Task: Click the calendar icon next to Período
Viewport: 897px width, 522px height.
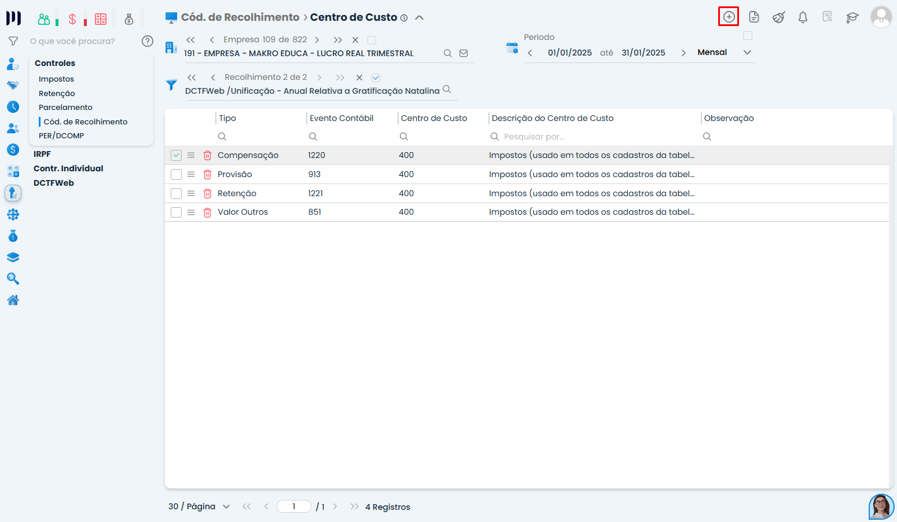Action: click(512, 47)
